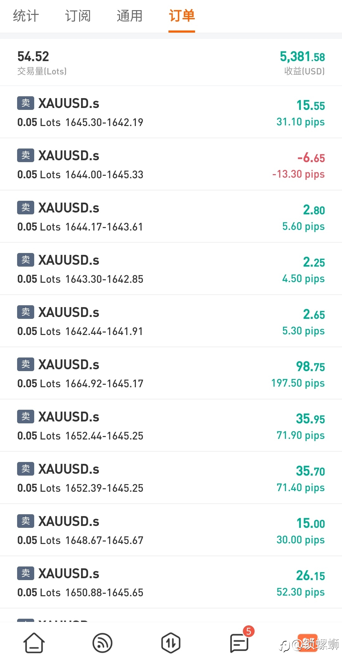Switch to the 统计 tab

pos(26,16)
